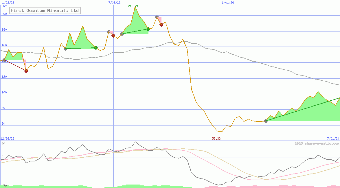Screen dimensions: 340x188
Task: Open the share-o-matic.com watermark link
Action: pyautogui.click(x=317, y=143)
